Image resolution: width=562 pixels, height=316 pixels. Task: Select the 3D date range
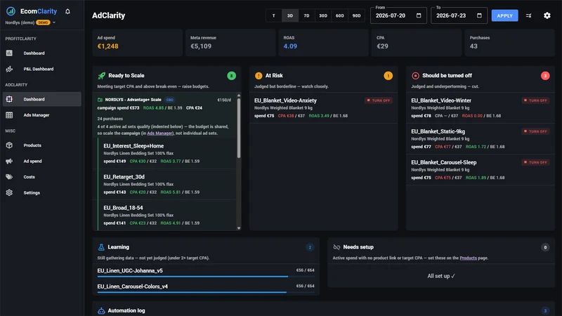click(290, 15)
